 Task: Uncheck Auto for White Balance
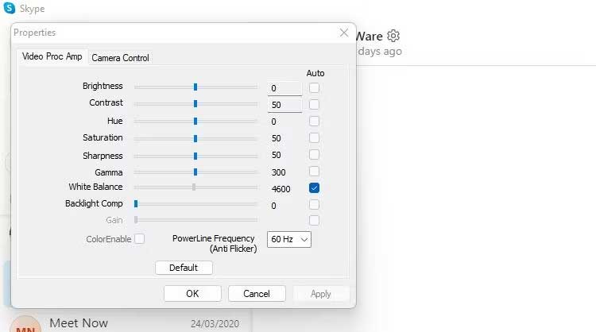coord(315,188)
